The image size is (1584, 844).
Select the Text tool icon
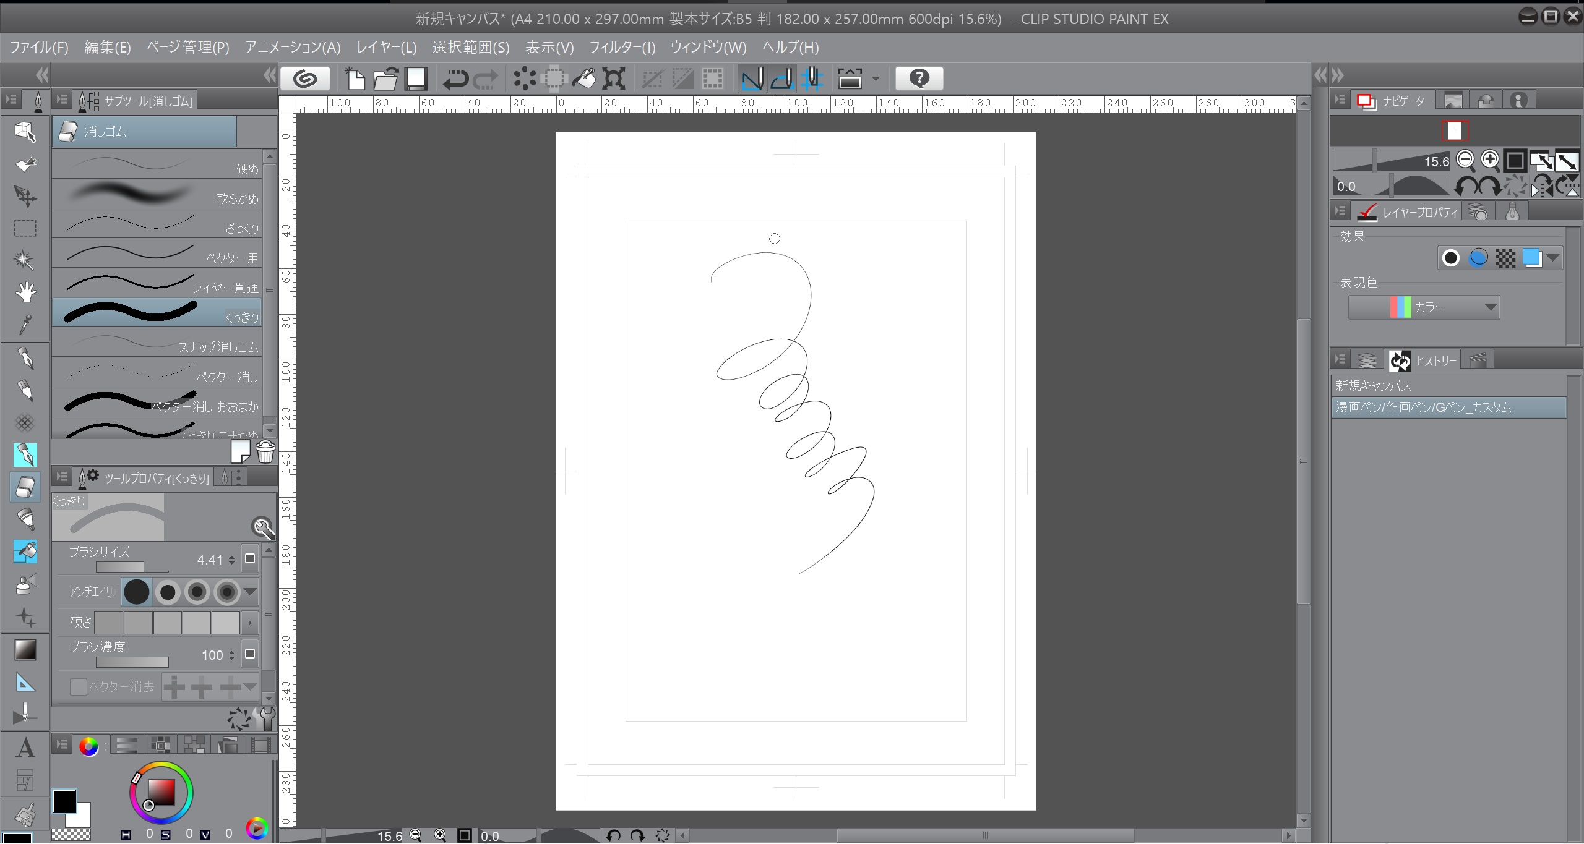25,748
